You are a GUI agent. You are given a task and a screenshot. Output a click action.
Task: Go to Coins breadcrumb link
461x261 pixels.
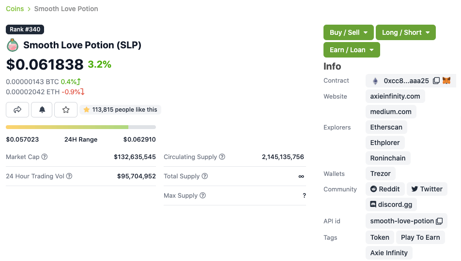[15, 9]
